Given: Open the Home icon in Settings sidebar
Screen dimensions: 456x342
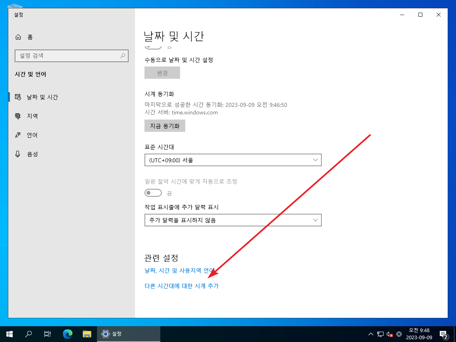Looking at the screenshot, I should [18, 37].
